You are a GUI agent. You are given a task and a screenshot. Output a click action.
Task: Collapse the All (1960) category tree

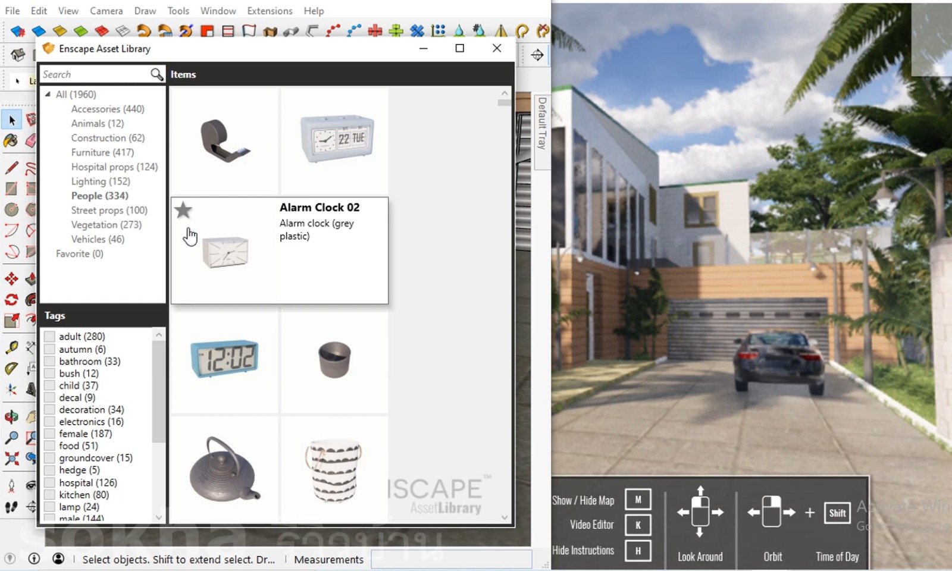point(48,94)
